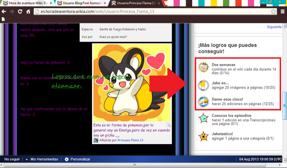The width and height of the screenshot is (287, 168).
Task: Click the 04 Aug 2013 timestamp text
Action: [x=261, y=159]
